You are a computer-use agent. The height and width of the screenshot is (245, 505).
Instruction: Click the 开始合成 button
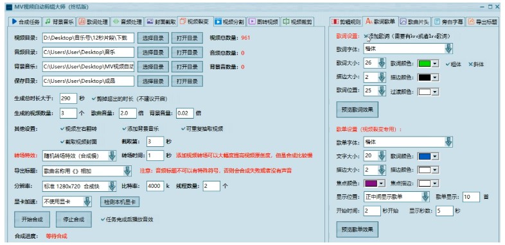32,219
